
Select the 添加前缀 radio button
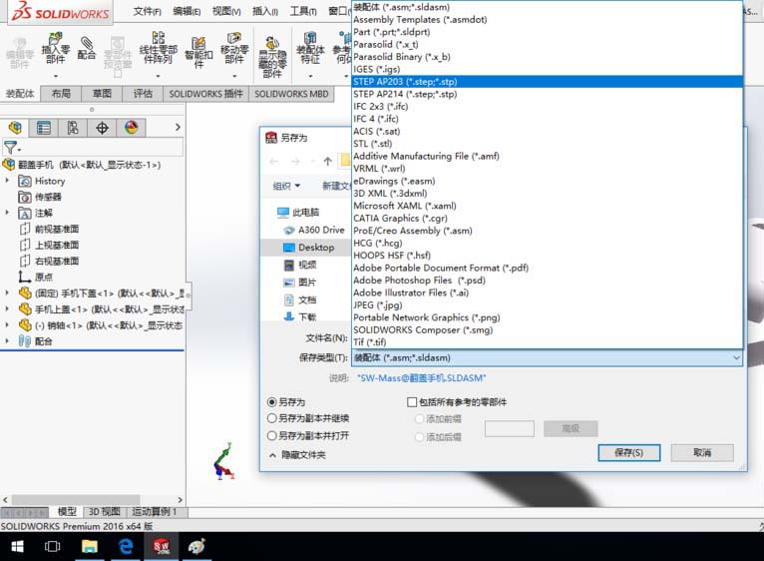(x=419, y=419)
